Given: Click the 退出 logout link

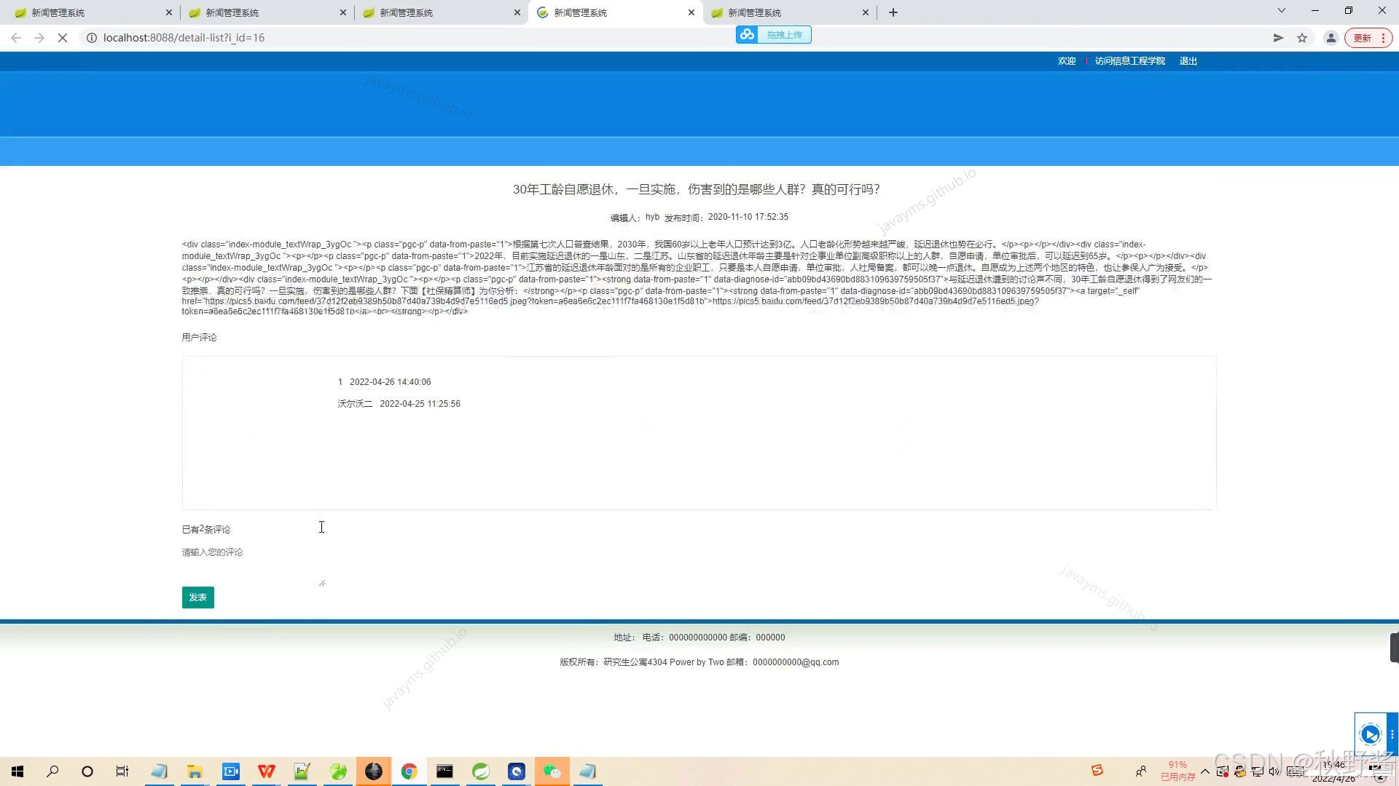Looking at the screenshot, I should pyautogui.click(x=1188, y=61).
